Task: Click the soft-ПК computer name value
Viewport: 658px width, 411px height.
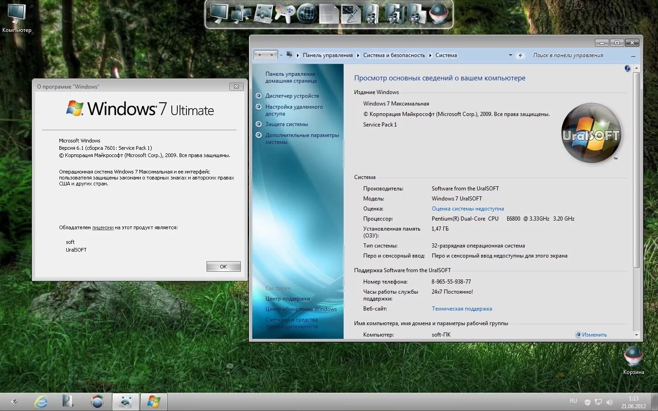Action: click(x=441, y=335)
